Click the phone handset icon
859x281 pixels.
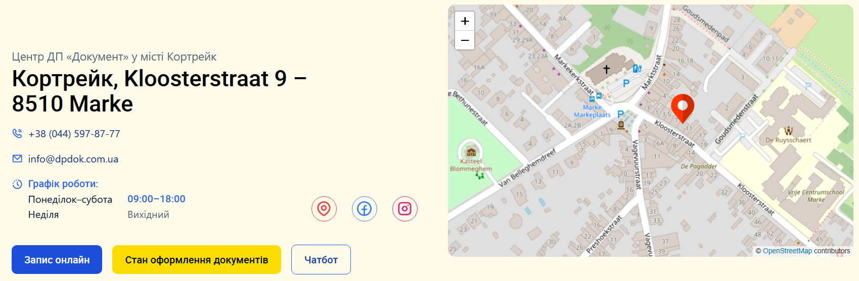point(17,134)
